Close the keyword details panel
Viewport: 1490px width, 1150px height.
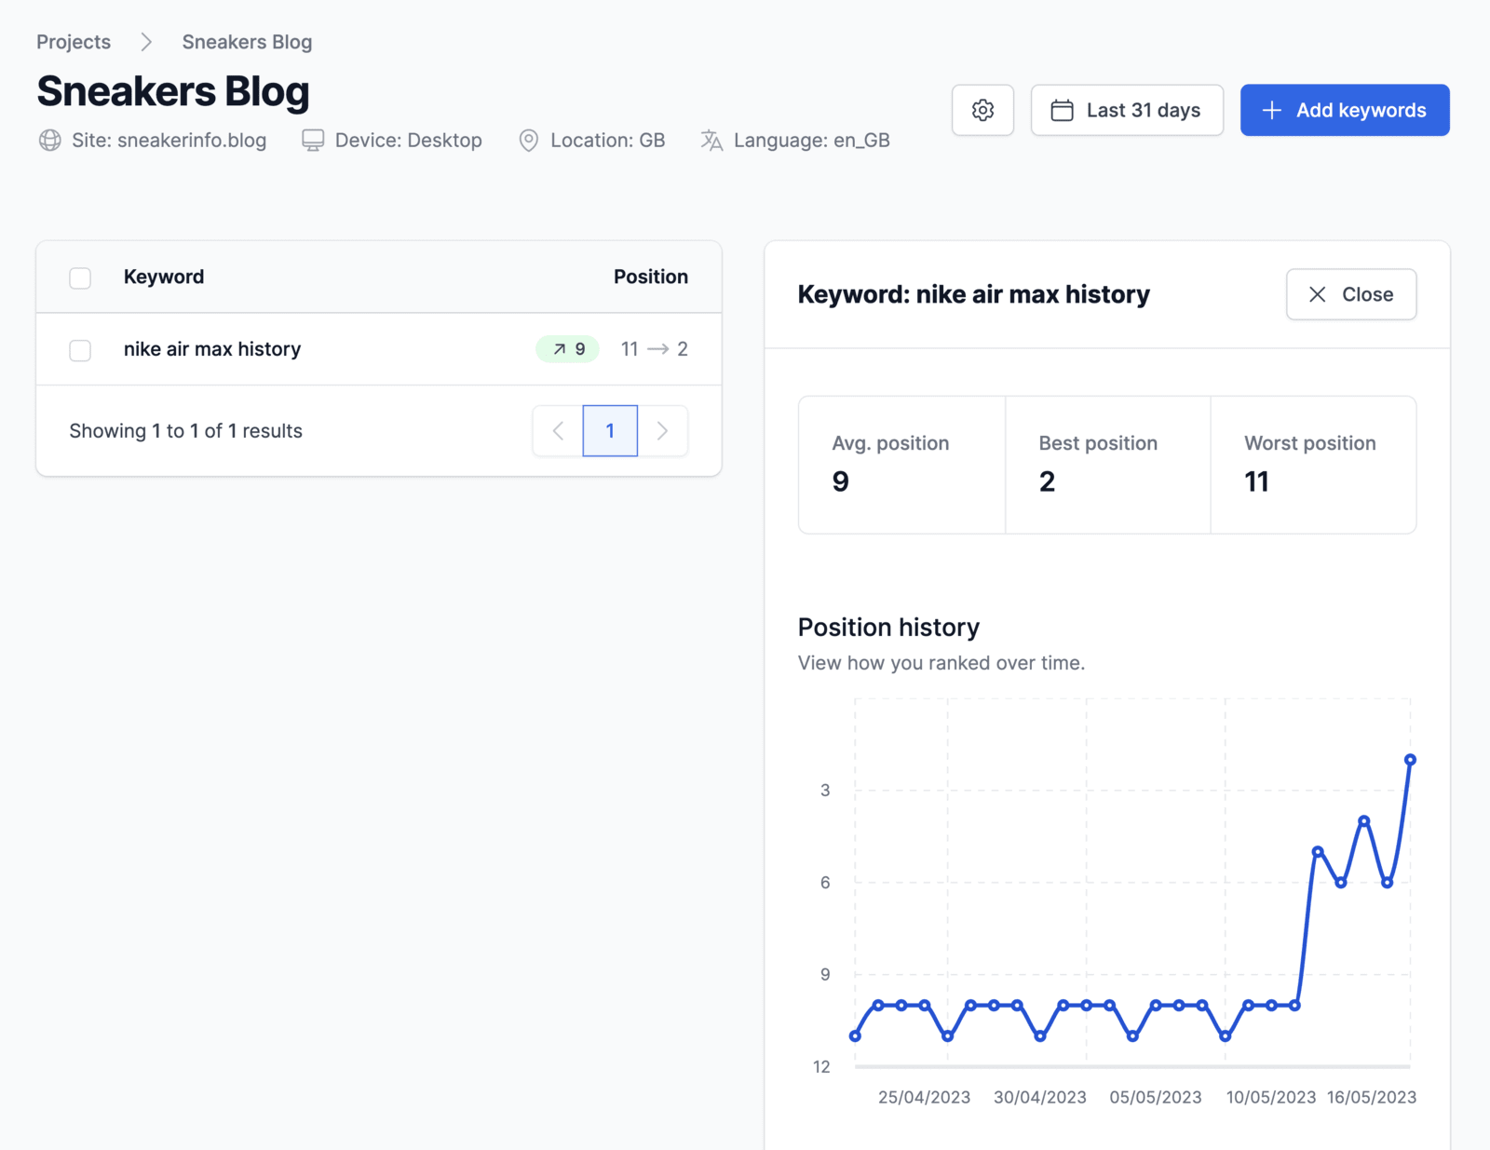pyautogui.click(x=1351, y=294)
